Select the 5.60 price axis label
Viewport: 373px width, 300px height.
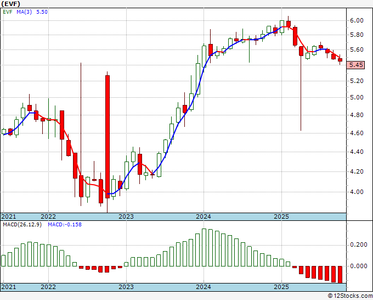coord(357,50)
